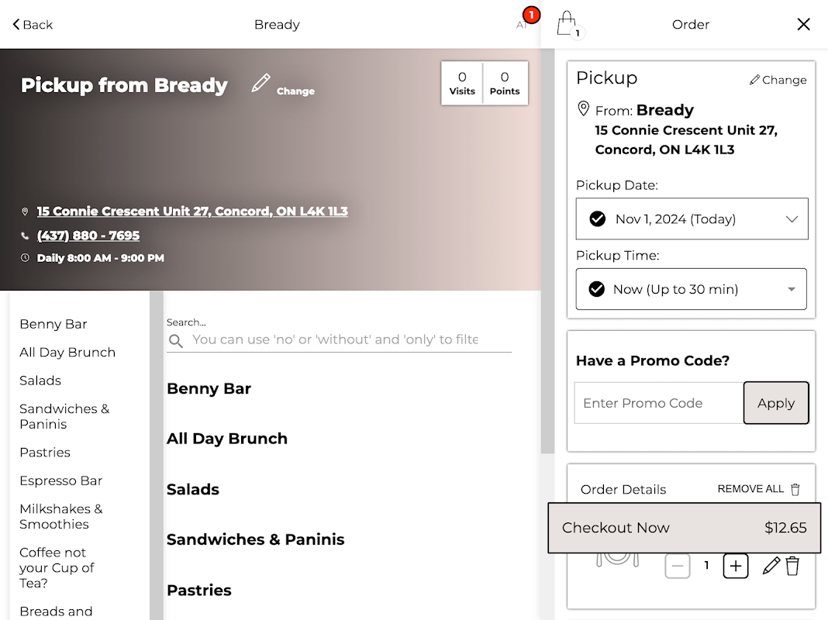Click the search magnifier icon

point(176,341)
